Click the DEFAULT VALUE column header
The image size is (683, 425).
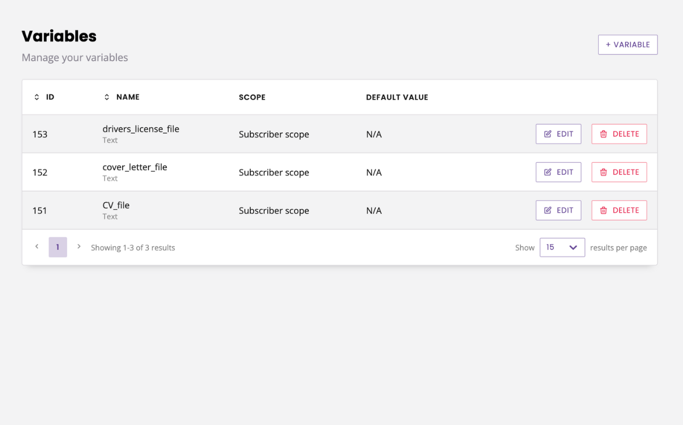tap(397, 97)
